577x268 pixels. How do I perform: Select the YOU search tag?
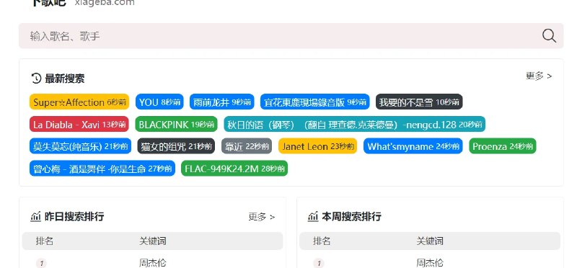point(159,102)
